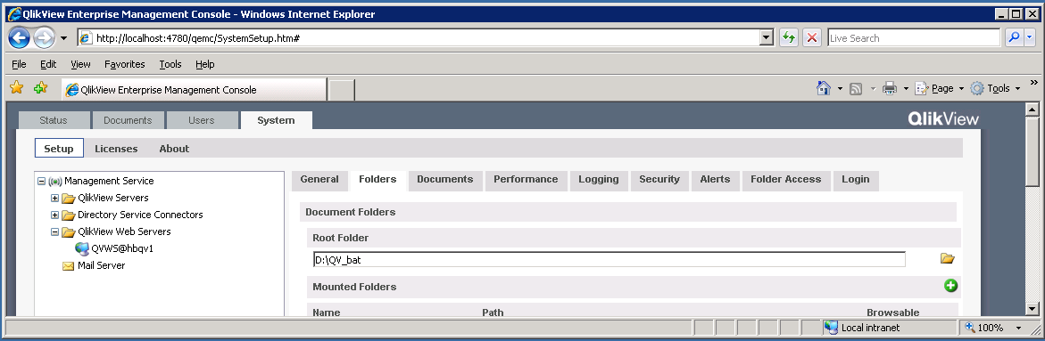Open the address bar history dropdown

pyautogui.click(x=767, y=38)
